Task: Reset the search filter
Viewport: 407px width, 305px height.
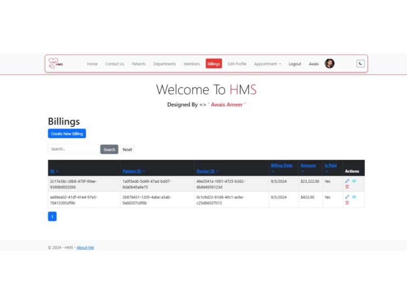Action: (x=127, y=150)
